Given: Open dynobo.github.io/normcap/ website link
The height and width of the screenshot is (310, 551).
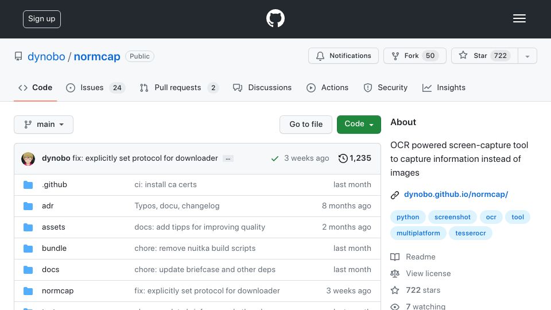Looking at the screenshot, I should click(x=456, y=195).
